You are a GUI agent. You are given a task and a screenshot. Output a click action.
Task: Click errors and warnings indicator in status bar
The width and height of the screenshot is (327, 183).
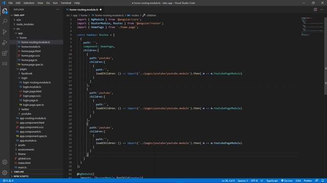[x=8, y=181]
